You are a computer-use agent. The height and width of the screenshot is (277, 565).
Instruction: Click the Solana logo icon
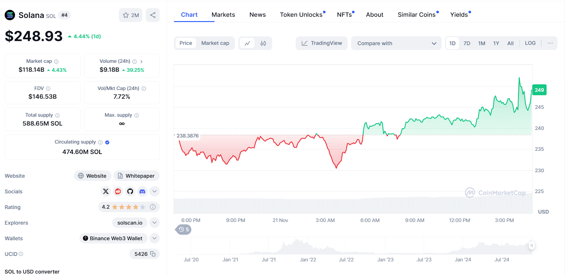[x=10, y=15]
